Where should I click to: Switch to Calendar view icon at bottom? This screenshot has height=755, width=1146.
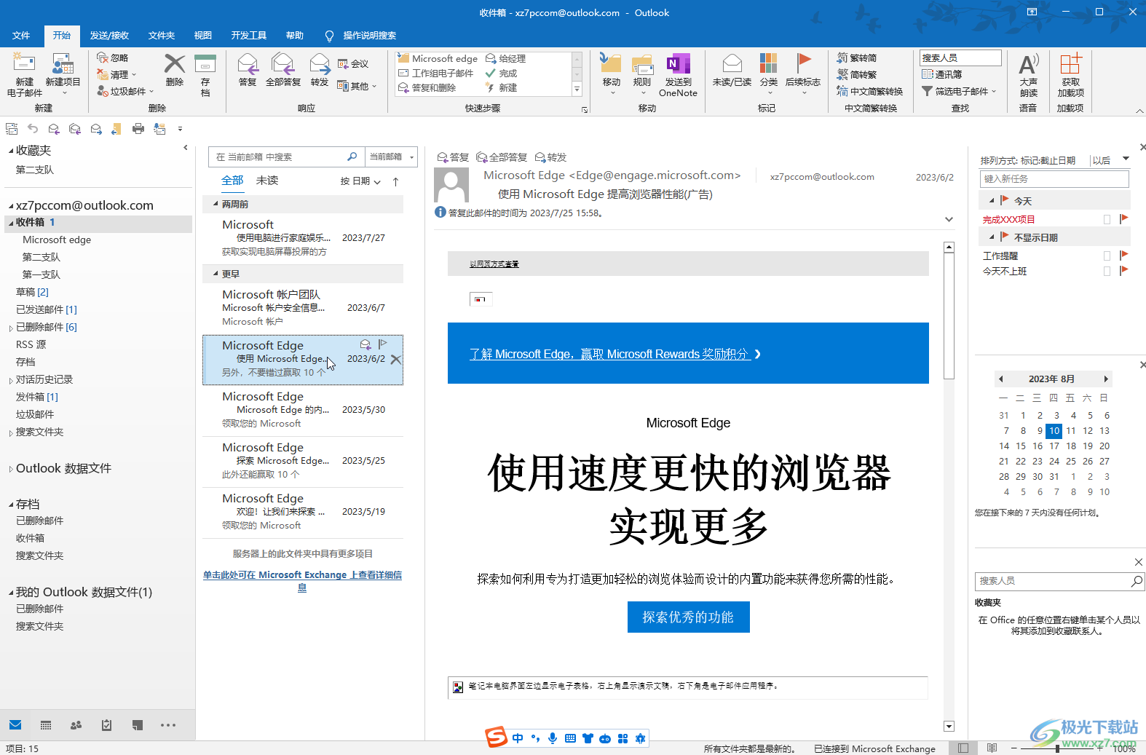(x=46, y=725)
